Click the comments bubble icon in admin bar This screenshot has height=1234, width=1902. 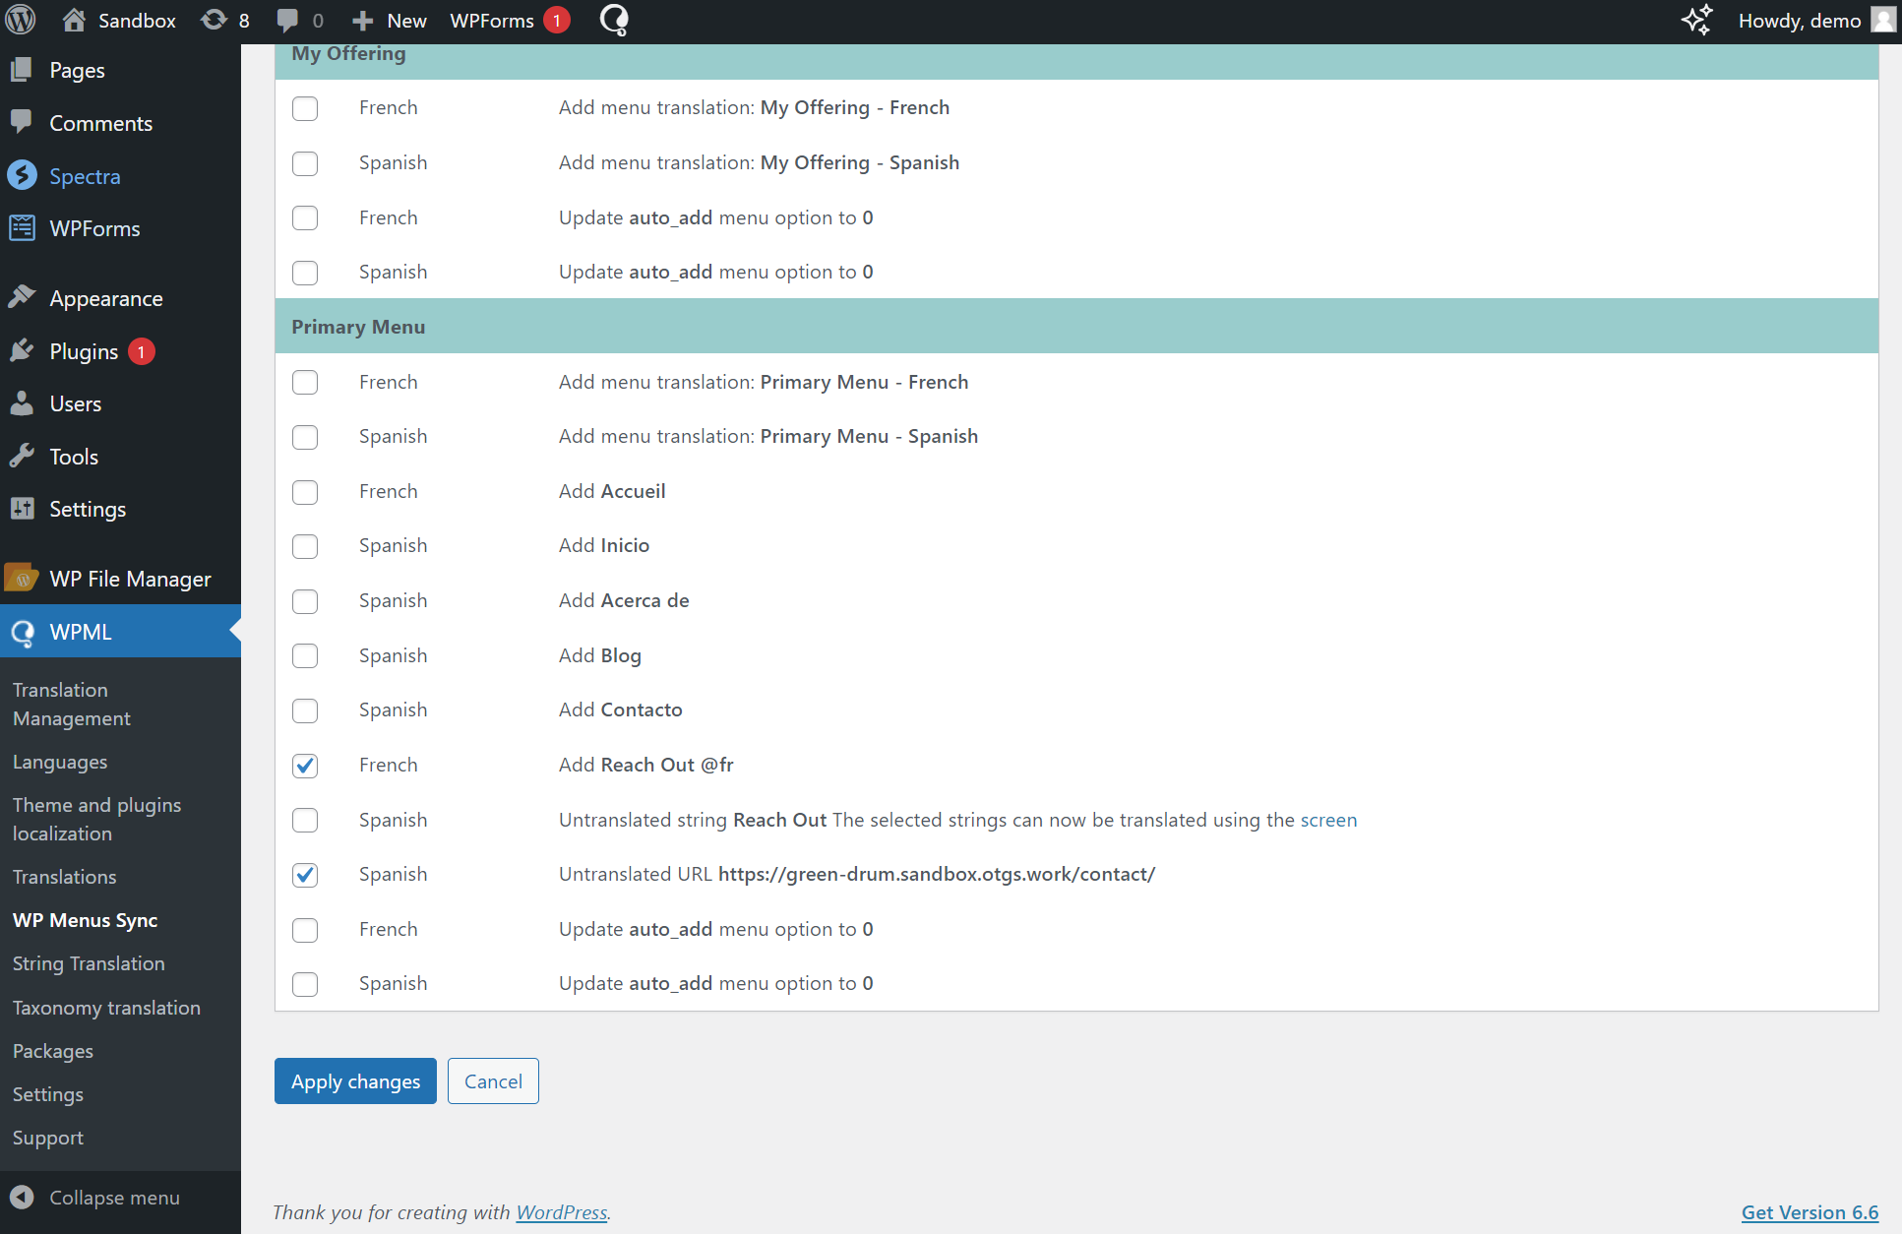point(287,21)
